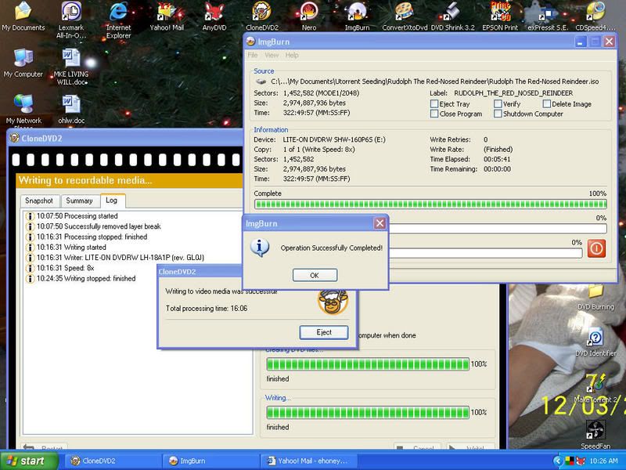
Task: Enable the Eject Tray checkbox in ImgBurn
Action: click(x=434, y=104)
